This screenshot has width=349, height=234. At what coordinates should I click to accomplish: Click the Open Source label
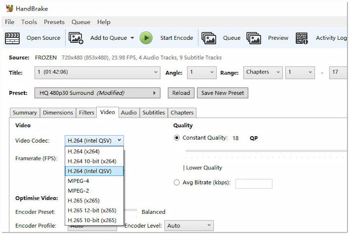tap(43, 38)
